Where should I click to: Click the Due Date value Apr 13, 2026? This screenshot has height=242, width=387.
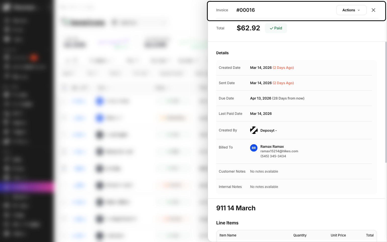[x=261, y=98]
